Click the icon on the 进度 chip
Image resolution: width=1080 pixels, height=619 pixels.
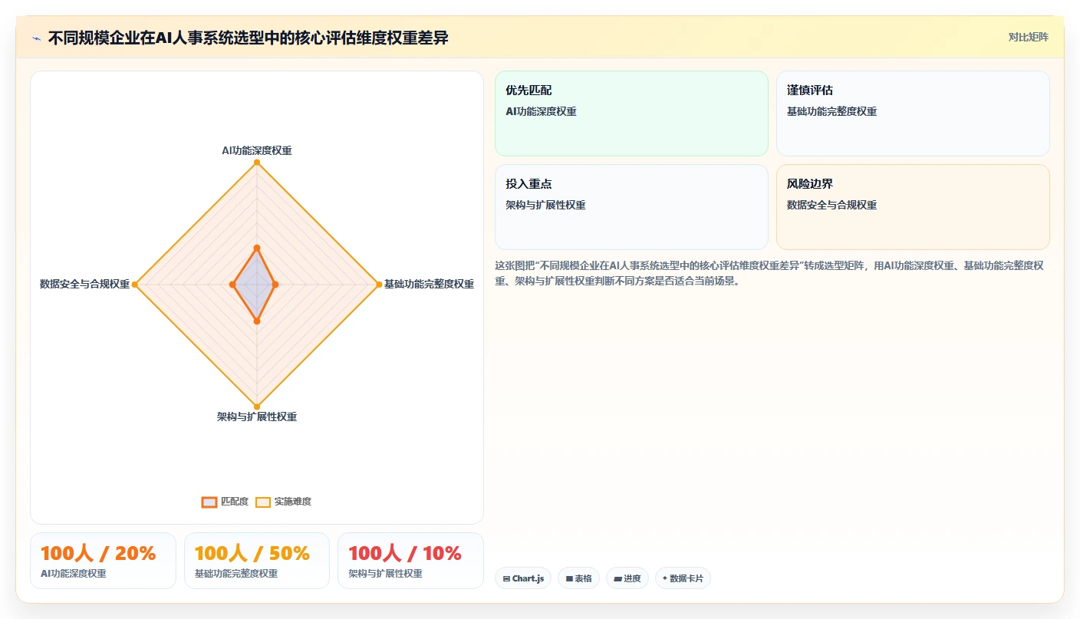pyautogui.click(x=617, y=578)
